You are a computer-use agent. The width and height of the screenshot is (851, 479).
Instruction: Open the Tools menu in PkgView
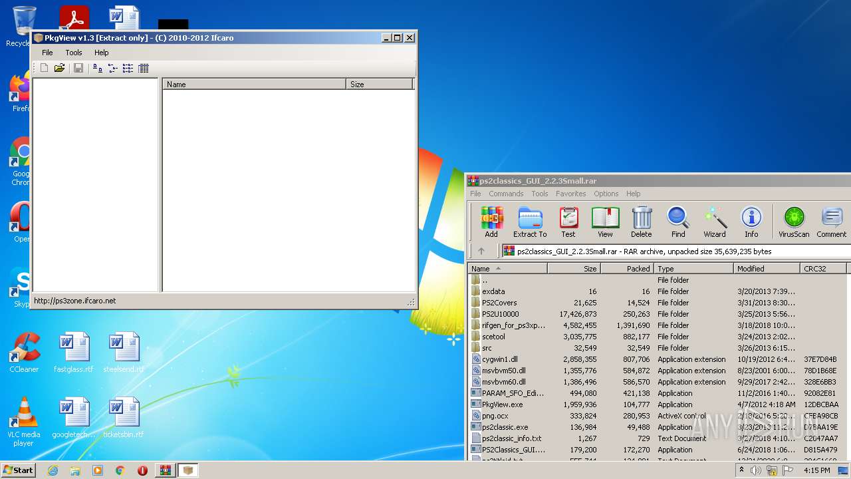[74, 53]
